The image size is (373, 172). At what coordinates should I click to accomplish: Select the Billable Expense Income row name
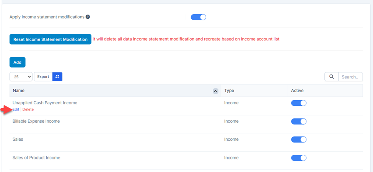[36, 121]
